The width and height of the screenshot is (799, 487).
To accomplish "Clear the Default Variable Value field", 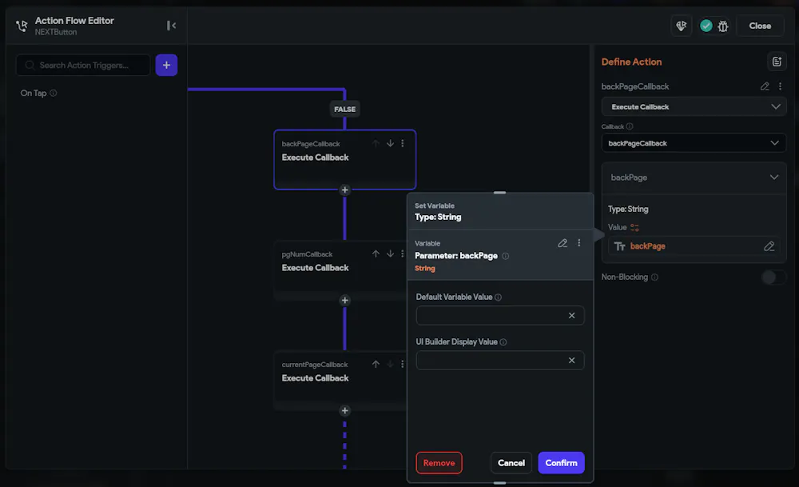I will (571, 316).
